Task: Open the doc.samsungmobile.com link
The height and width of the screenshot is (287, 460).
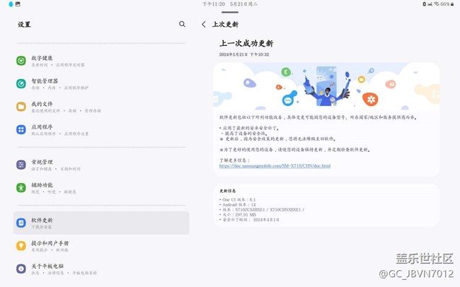Action: click(275, 166)
